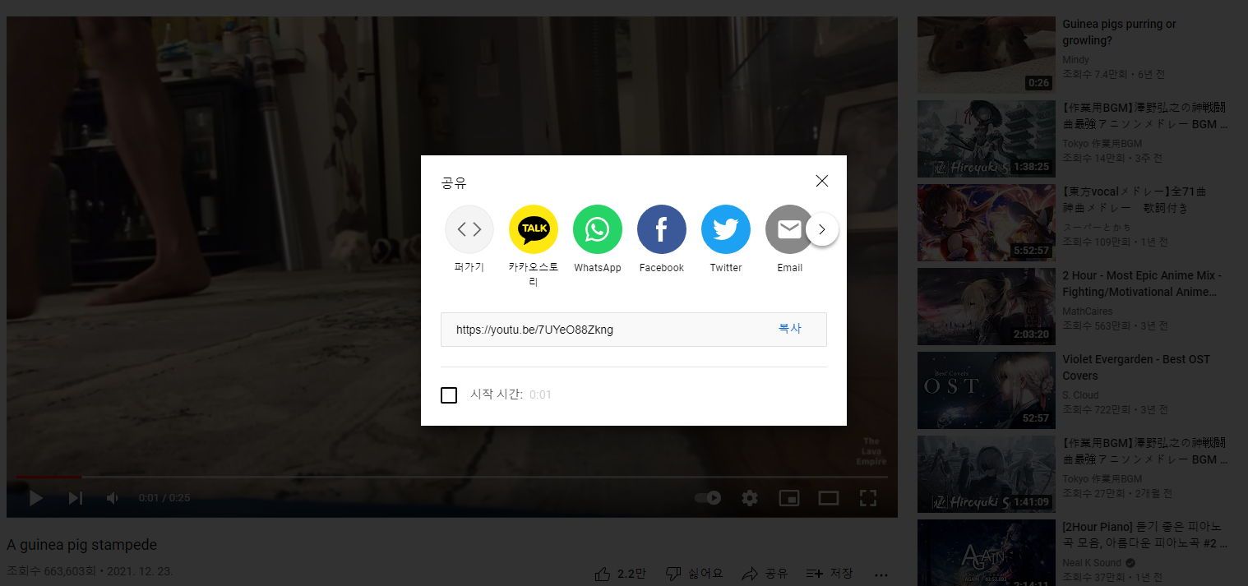Open the MathCaires channel name
Image resolution: width=1248 pixels, height=586 pixels.
click(x=1087, y=311)
